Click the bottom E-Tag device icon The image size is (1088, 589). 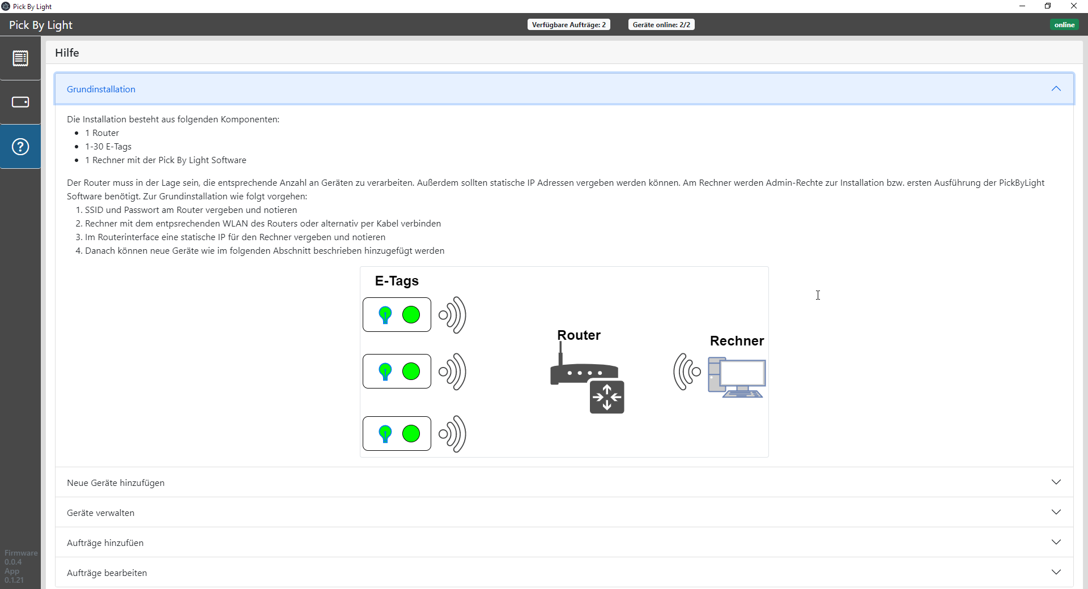[397, 434]
